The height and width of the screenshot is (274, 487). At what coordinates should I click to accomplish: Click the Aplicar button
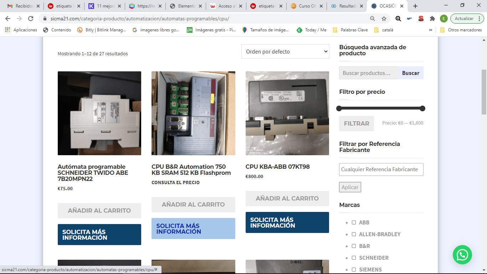[350, 187]
